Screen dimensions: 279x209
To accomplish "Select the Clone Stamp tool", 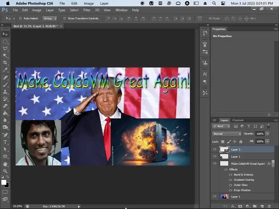I will pyautogui.click(x=5, y=92).
